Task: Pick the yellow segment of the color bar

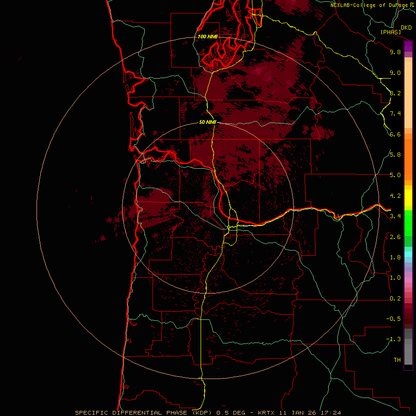Action: point(408,198)
